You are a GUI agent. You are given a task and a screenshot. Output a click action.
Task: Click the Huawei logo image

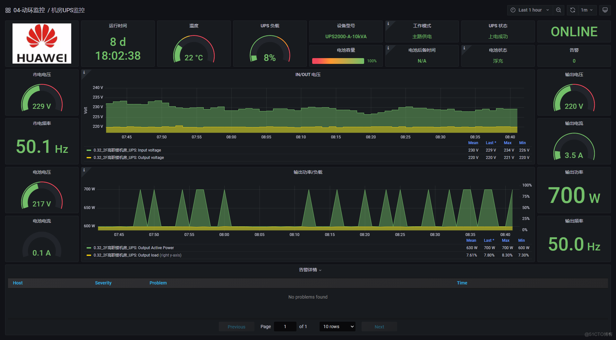[42, 43]
